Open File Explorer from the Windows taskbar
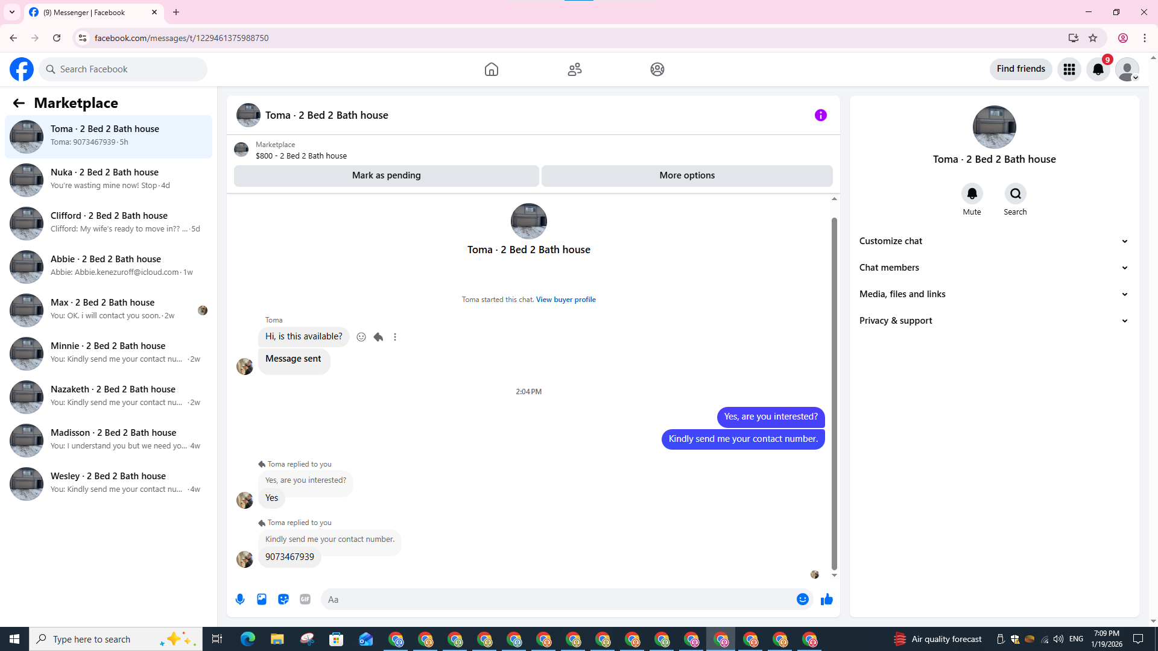1158x651 pixels. click(x=277, y=639)
